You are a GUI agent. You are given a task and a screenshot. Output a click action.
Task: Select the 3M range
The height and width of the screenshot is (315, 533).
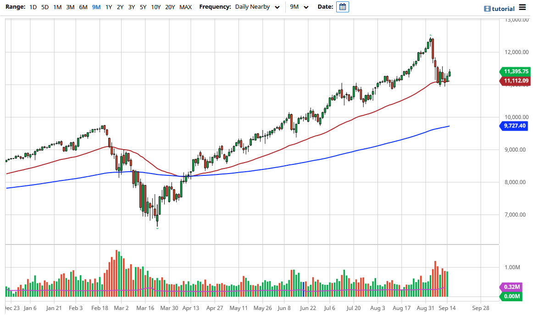pos(70,7)
